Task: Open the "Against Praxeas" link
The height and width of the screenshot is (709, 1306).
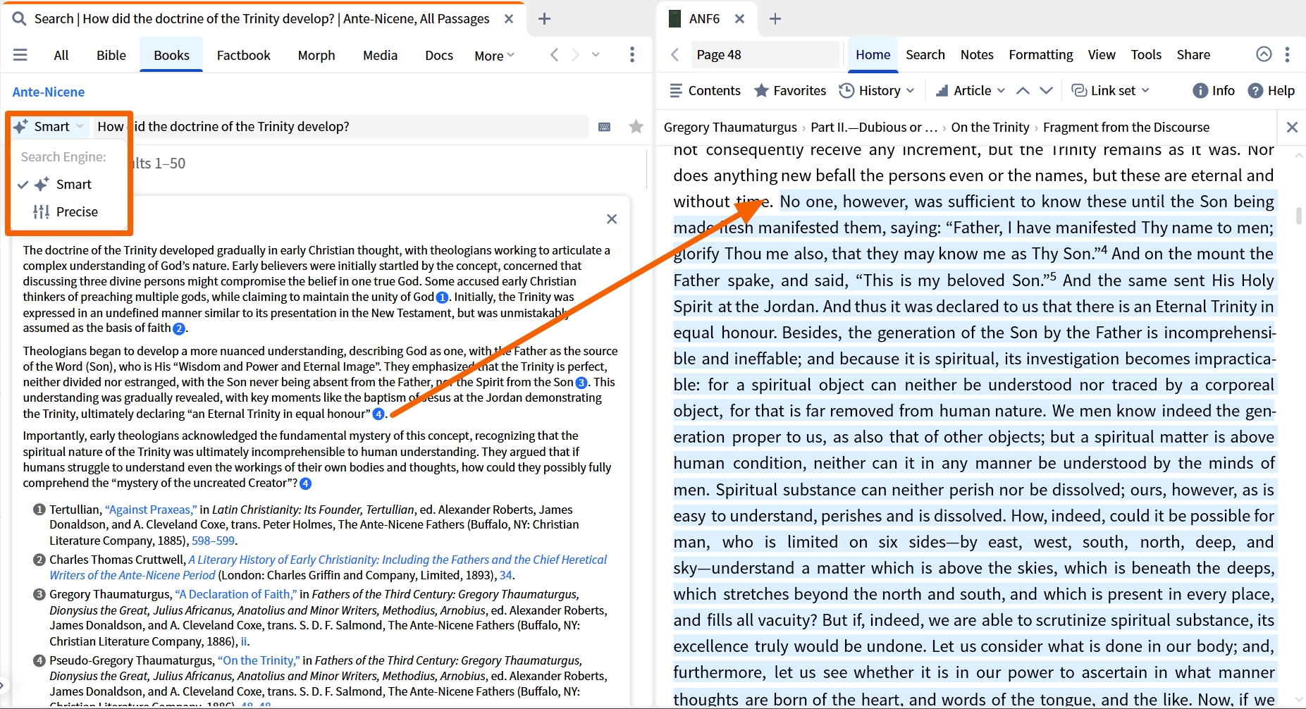Action: click(x=151, y=510)
